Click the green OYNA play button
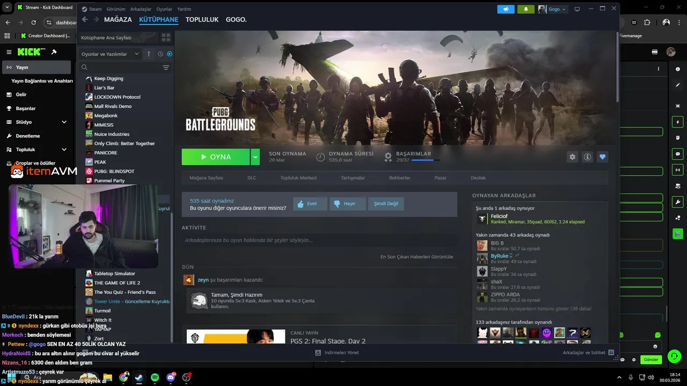 click(x=216, y=157)
